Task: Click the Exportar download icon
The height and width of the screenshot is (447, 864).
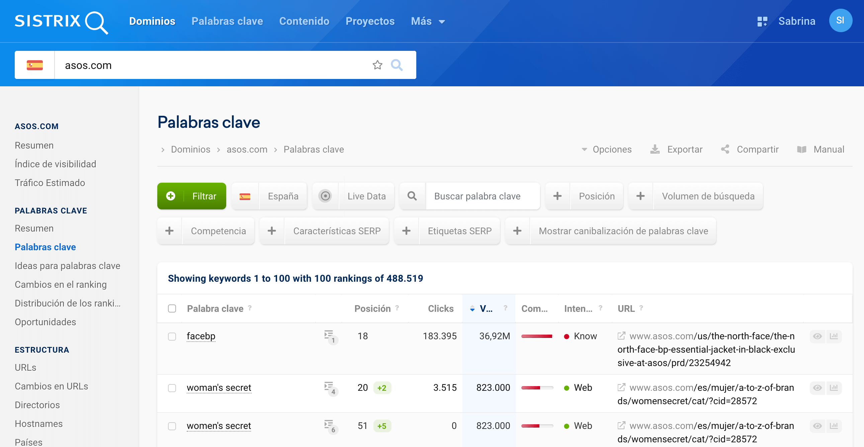Action: [655, 149]
